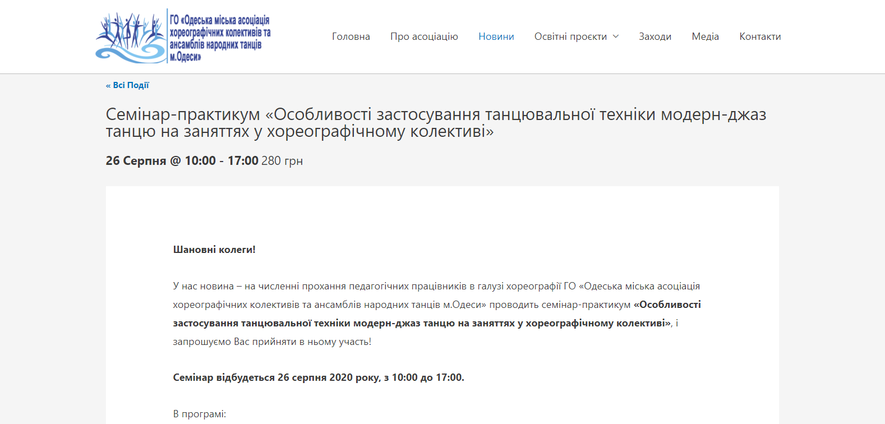Click the 17:00 end time in header
Image resolution: width=885 pixels, height=424 pixels.
click(x=243, y=161)
